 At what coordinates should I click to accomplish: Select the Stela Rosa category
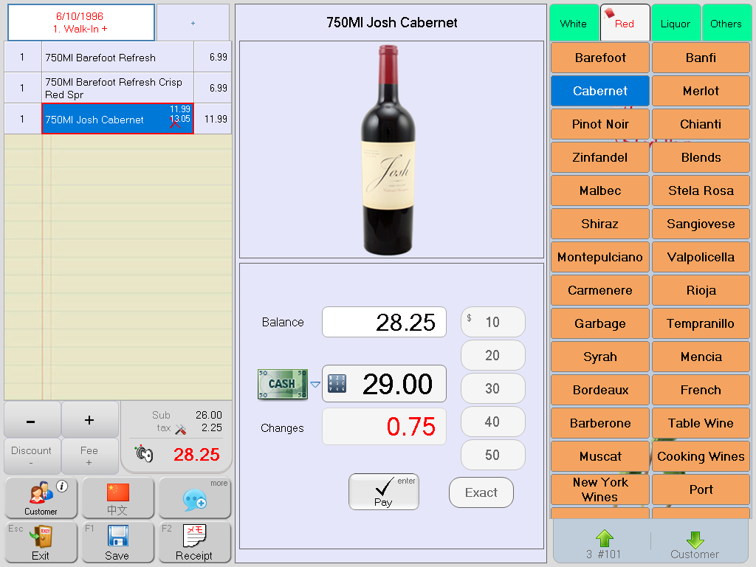(701, 190)
